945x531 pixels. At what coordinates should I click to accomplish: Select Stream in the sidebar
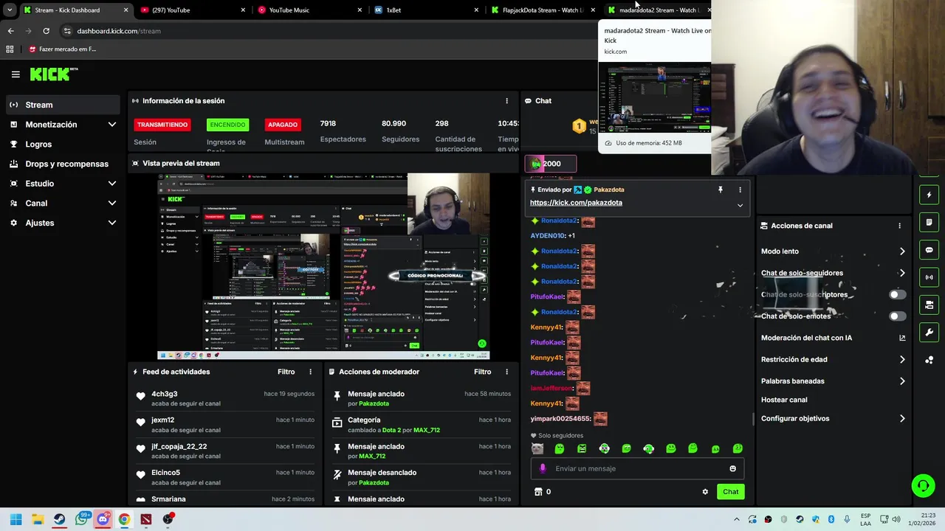[x=63, y=105]
